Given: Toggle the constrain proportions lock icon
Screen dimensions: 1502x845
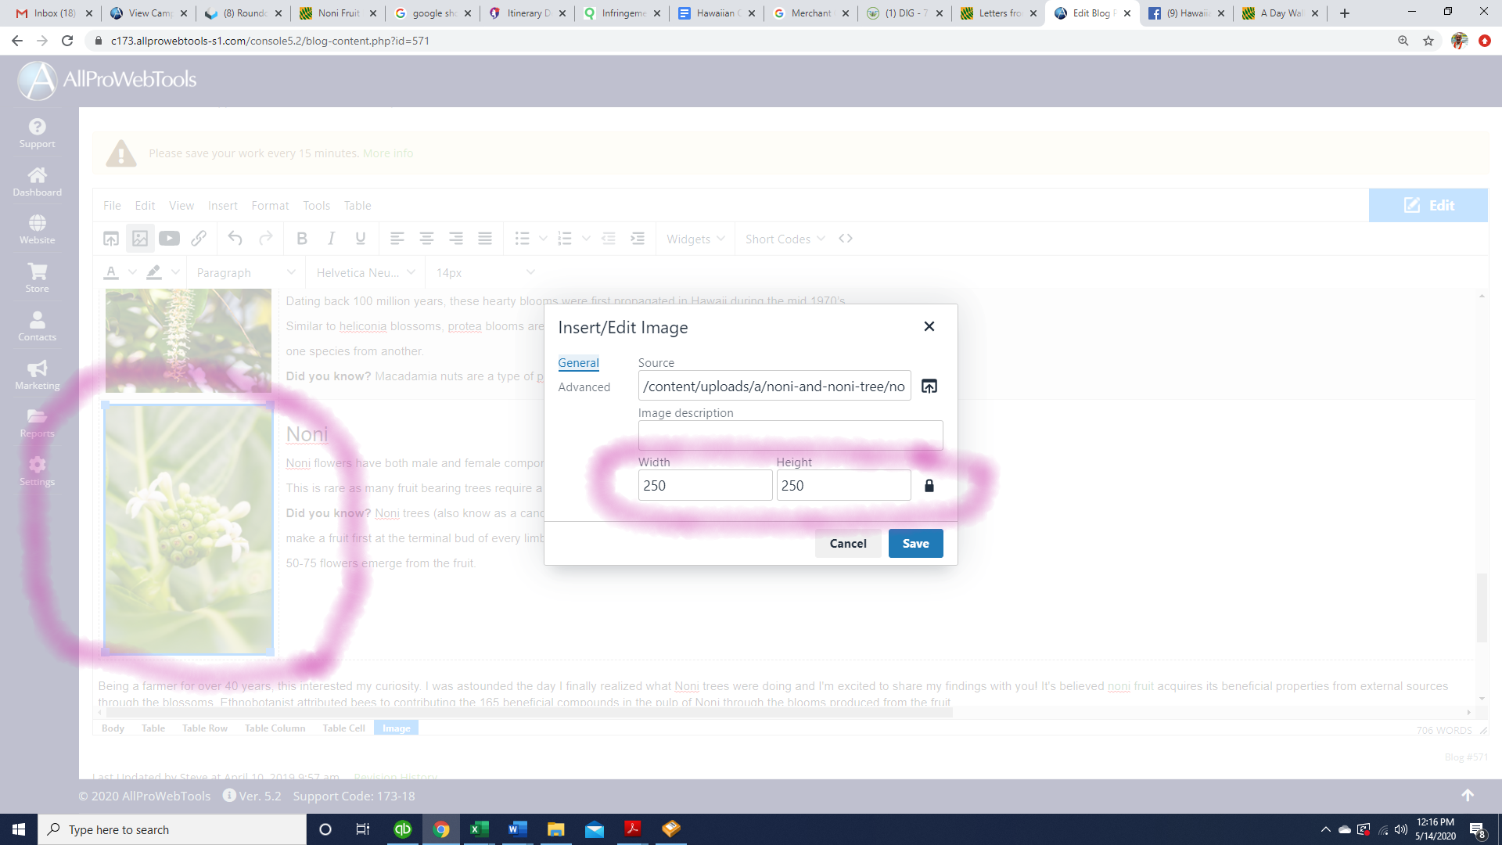Looking at the screenshot, I should point(929,485).
